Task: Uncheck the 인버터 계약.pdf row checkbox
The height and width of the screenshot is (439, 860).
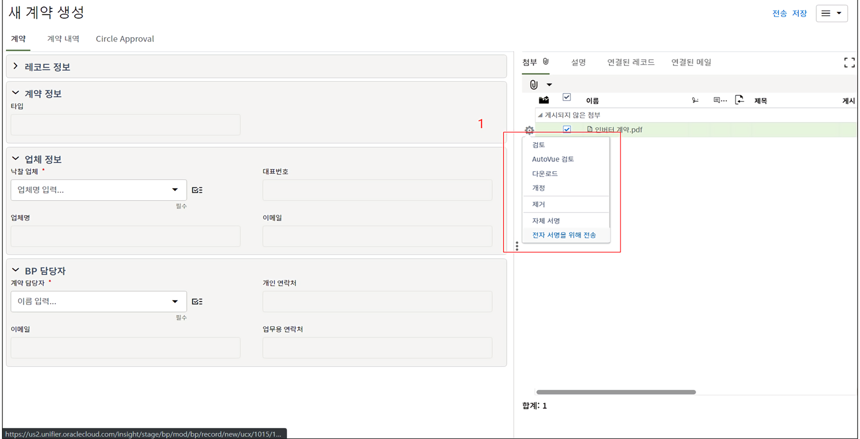Action: 567,129
